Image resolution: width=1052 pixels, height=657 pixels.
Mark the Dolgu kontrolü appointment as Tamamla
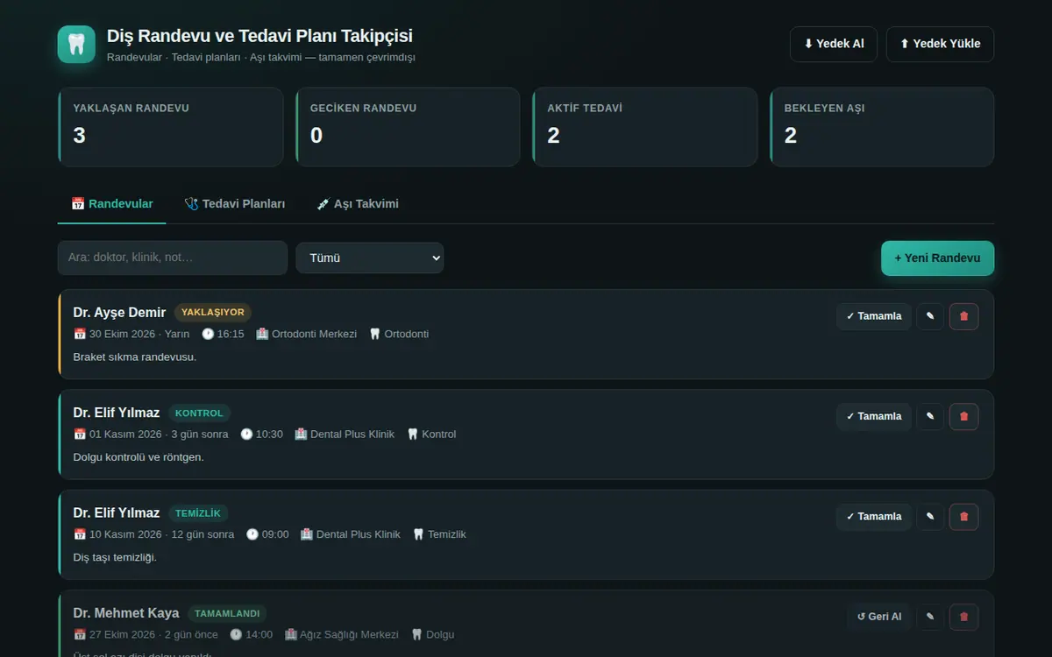click(x=874, y=416)
